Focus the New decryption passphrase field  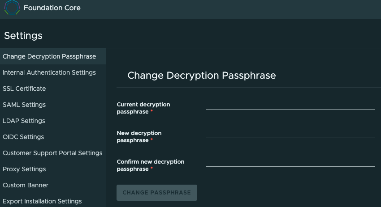(290, 134)
